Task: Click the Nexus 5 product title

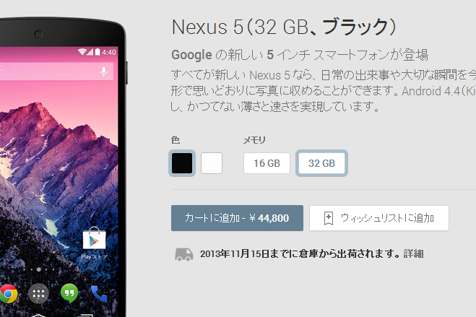Action: pyautogui.click(x=284, y=27)
